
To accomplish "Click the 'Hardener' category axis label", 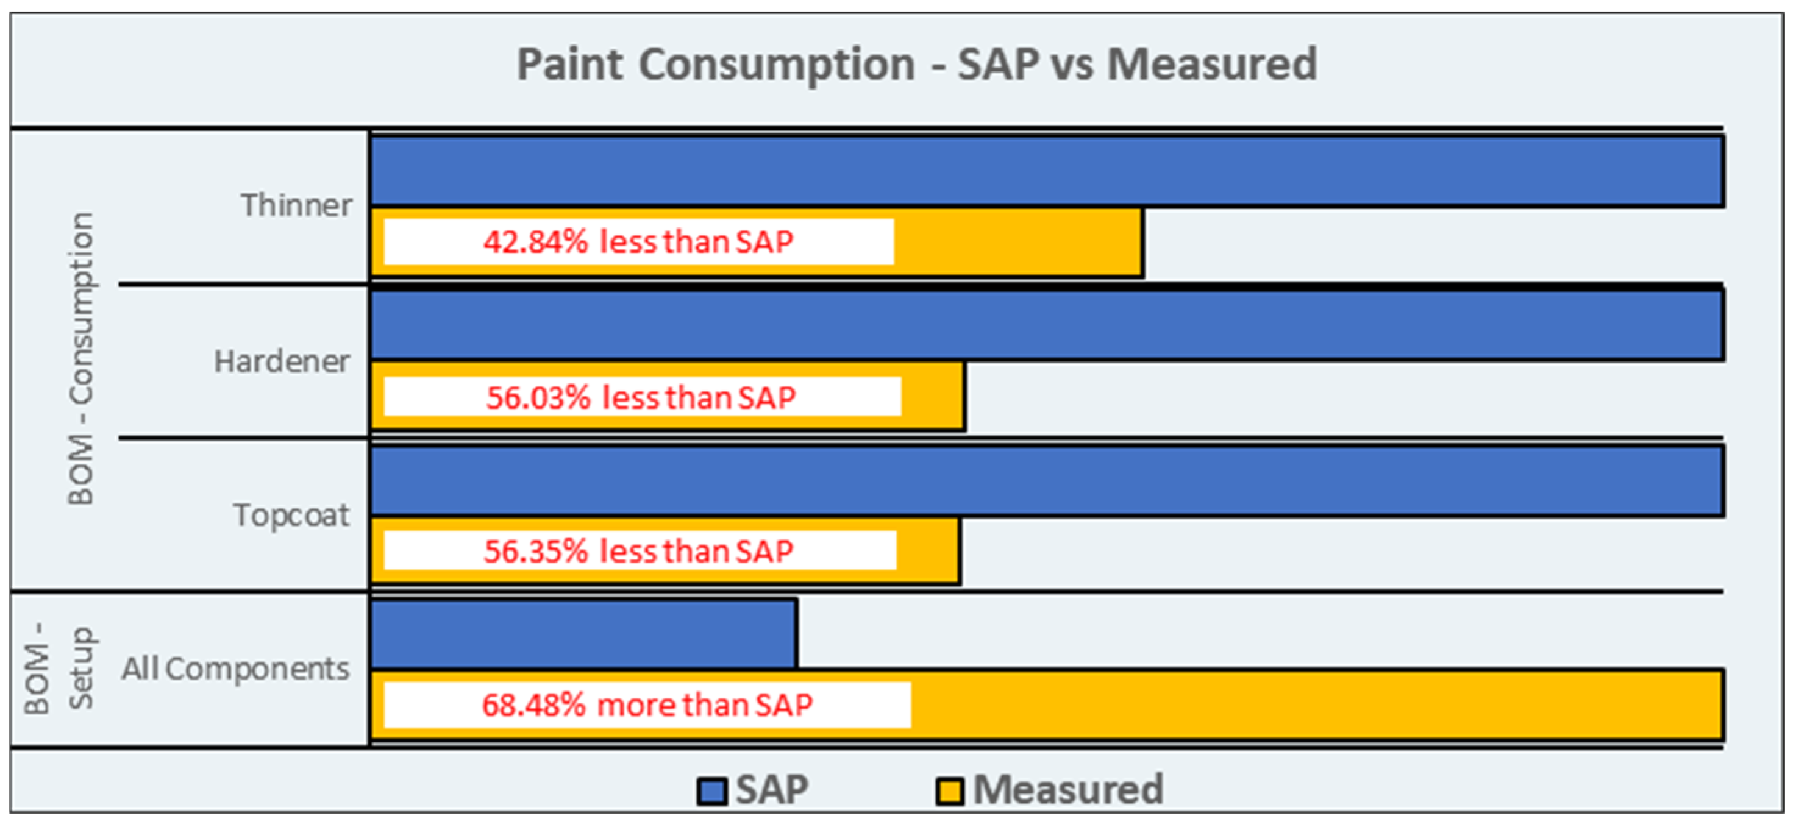I will point(282,361).
